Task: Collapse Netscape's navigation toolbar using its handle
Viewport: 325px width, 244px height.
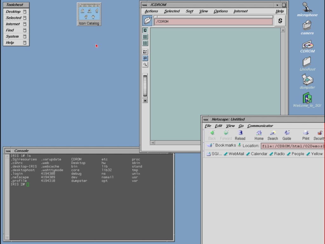Action: [204, 135]
